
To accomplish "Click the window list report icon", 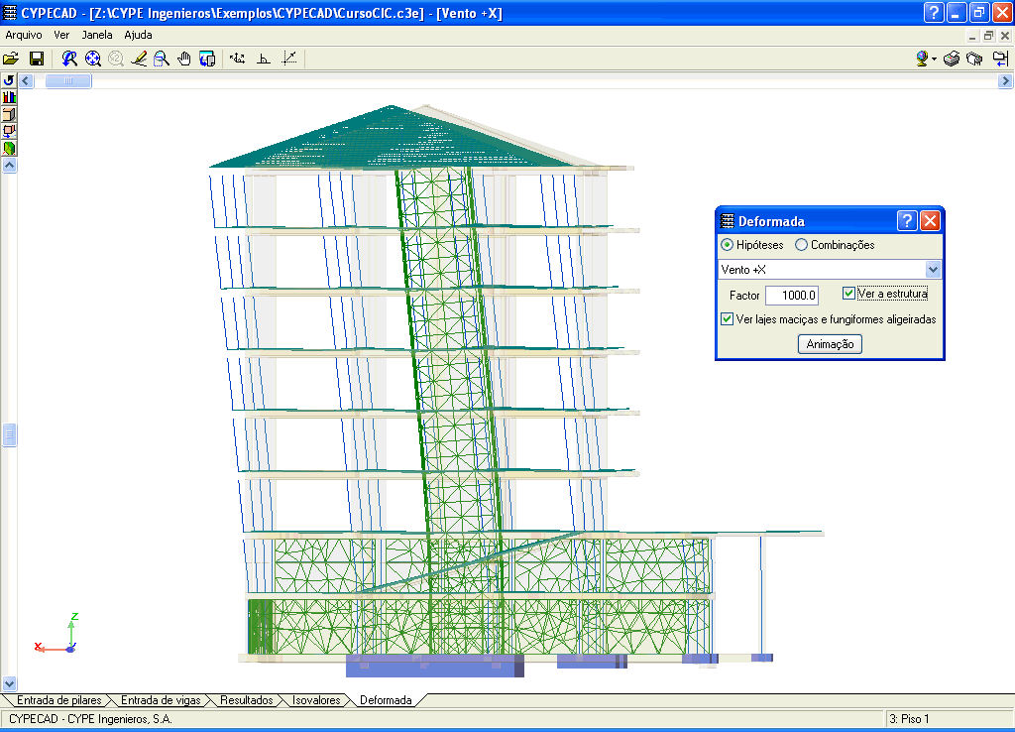I will click(207, 59).
